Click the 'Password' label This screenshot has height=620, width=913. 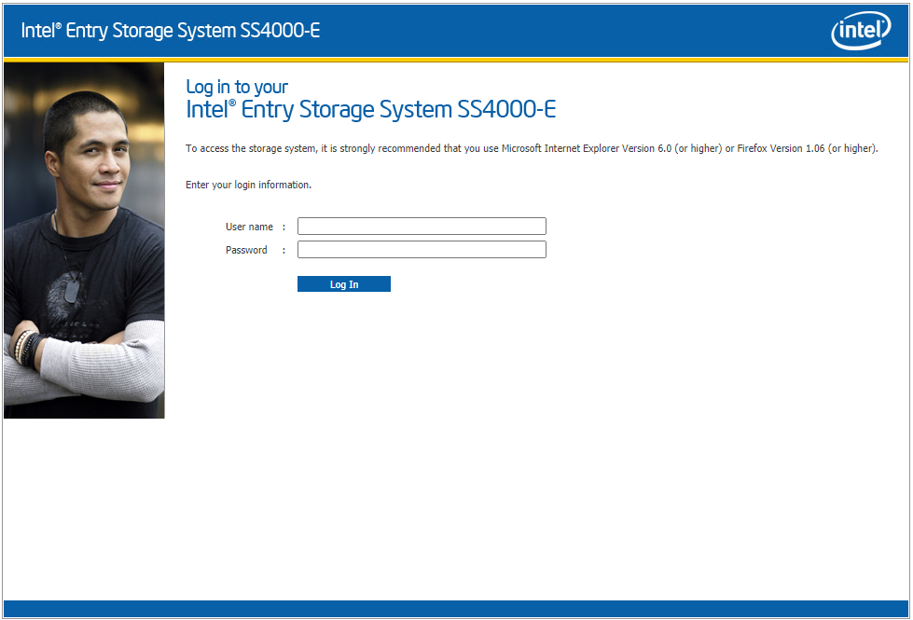click(x=246, y=250)
